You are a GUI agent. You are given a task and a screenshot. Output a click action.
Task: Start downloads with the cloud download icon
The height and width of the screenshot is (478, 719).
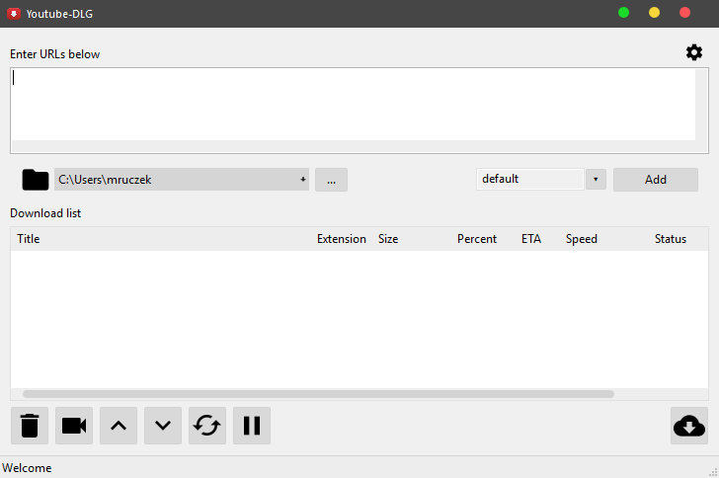pyautogui.click(x=688, y=426)
